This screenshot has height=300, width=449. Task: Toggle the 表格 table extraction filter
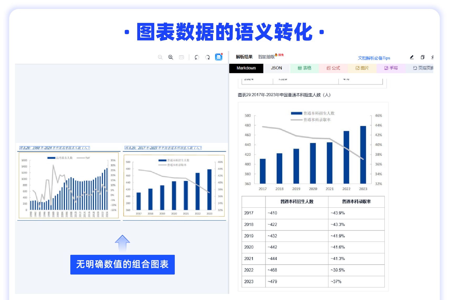click(x=304, y=68)
